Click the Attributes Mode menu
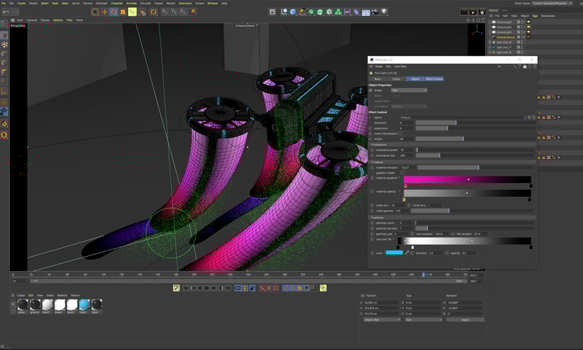The width and height of the screenshot is (583, 350). pos(378,67)
